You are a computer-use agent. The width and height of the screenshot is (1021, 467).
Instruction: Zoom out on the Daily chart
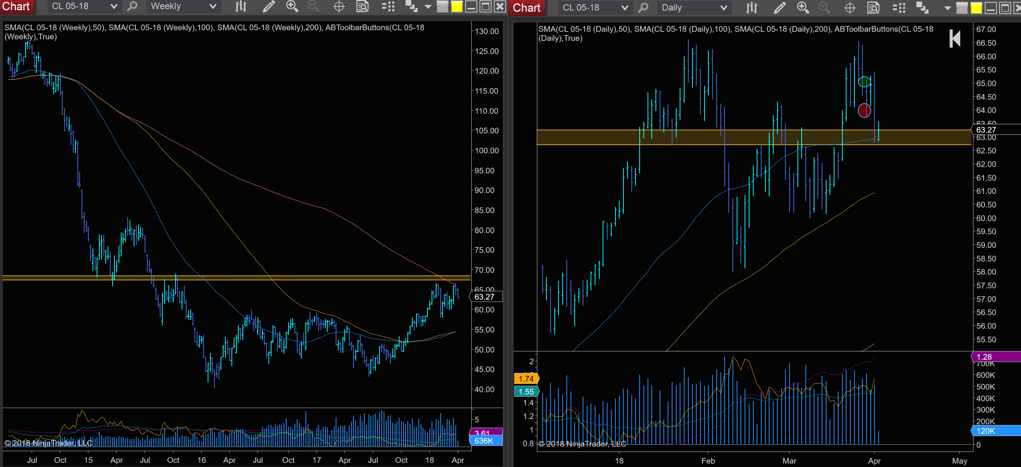824,8
